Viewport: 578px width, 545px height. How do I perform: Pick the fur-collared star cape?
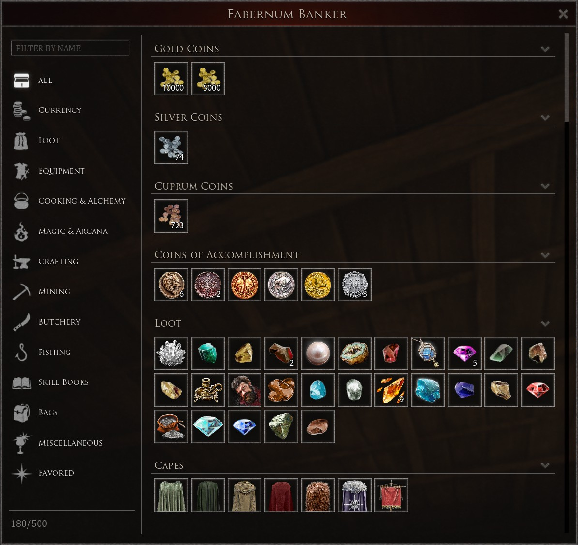[x=354, y=495]
